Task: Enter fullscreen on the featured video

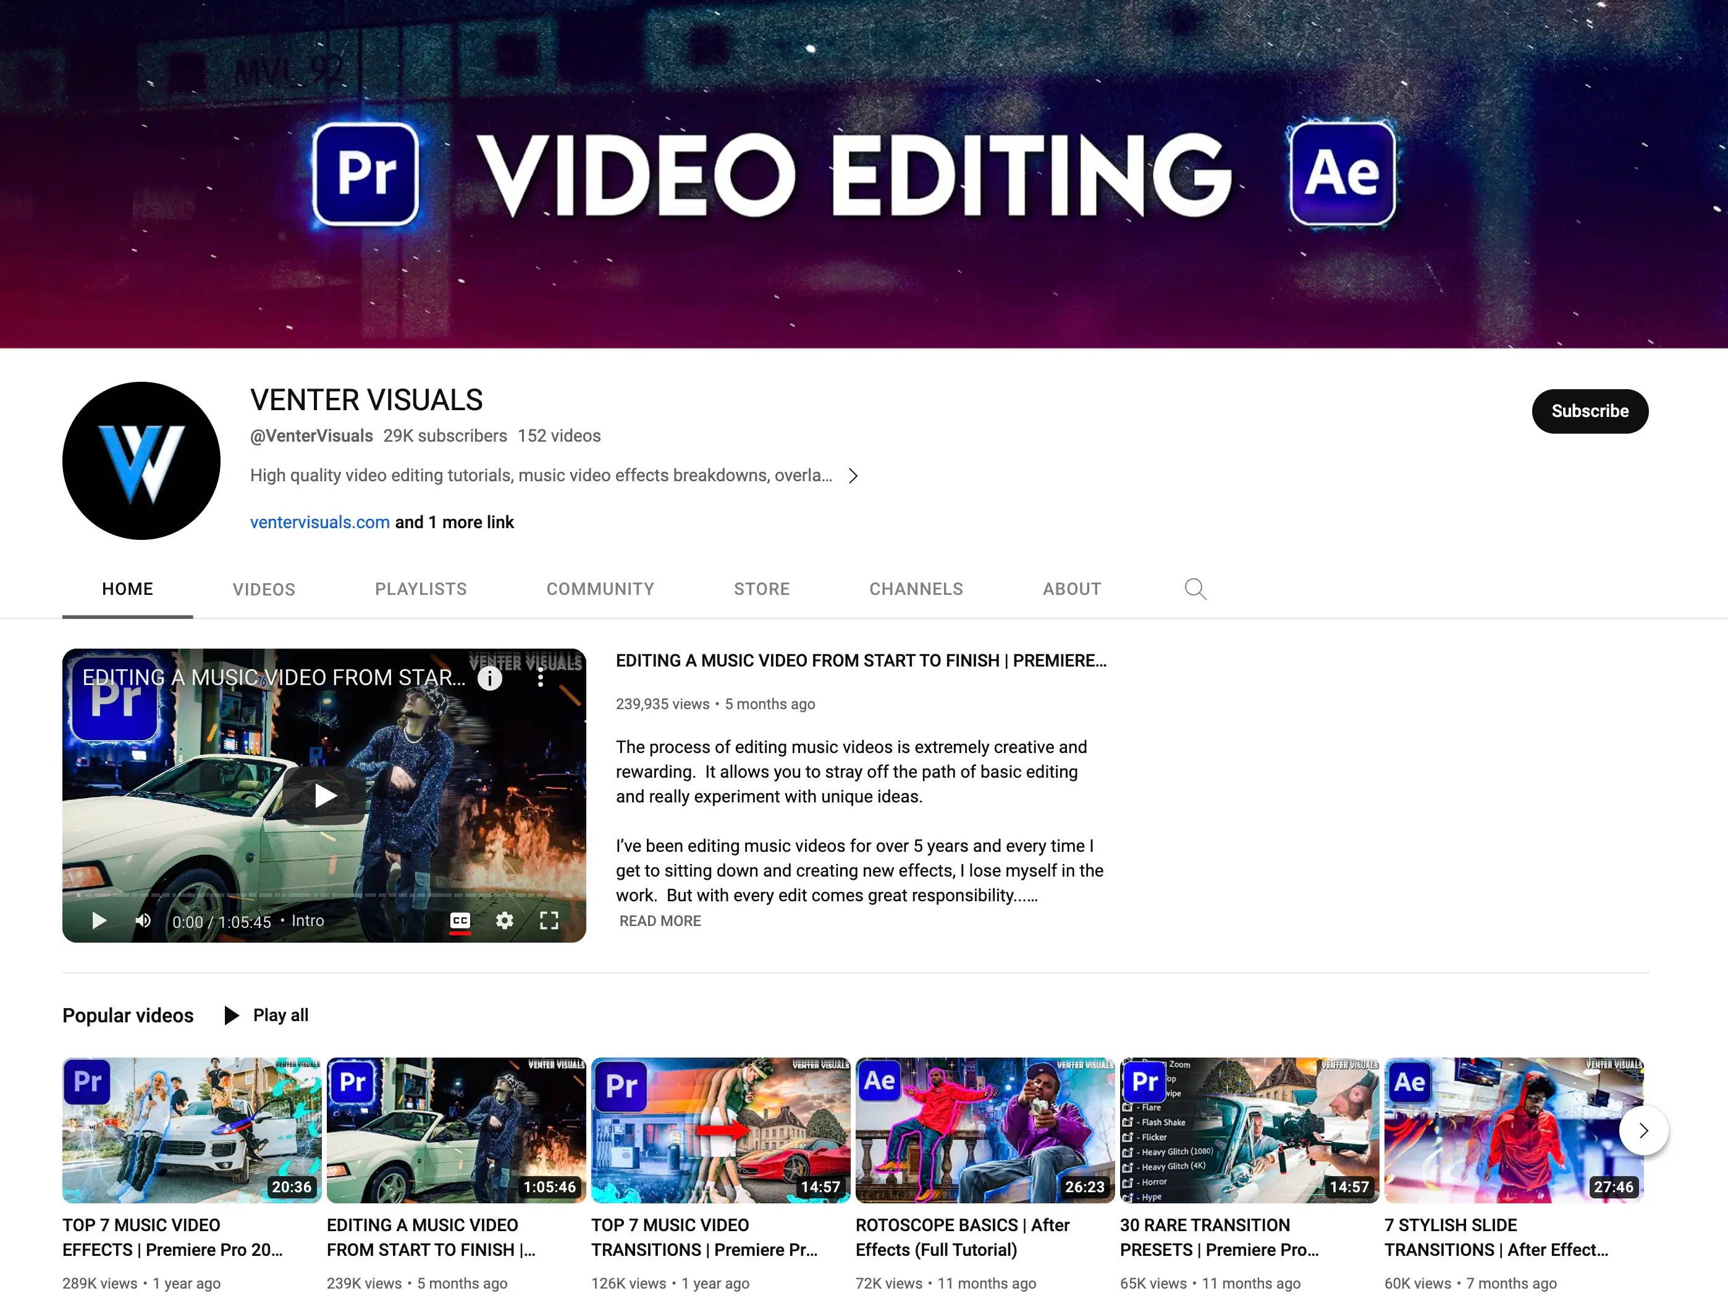Action: pyautogui.click(x=549, y=921)
